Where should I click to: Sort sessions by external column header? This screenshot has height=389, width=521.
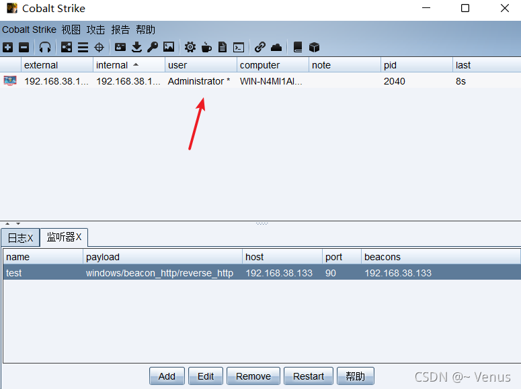click(x=57, y=65)
